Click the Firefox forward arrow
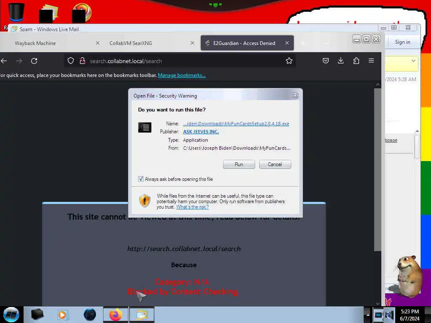Screen dimensions: 431x323 point(19,61)
